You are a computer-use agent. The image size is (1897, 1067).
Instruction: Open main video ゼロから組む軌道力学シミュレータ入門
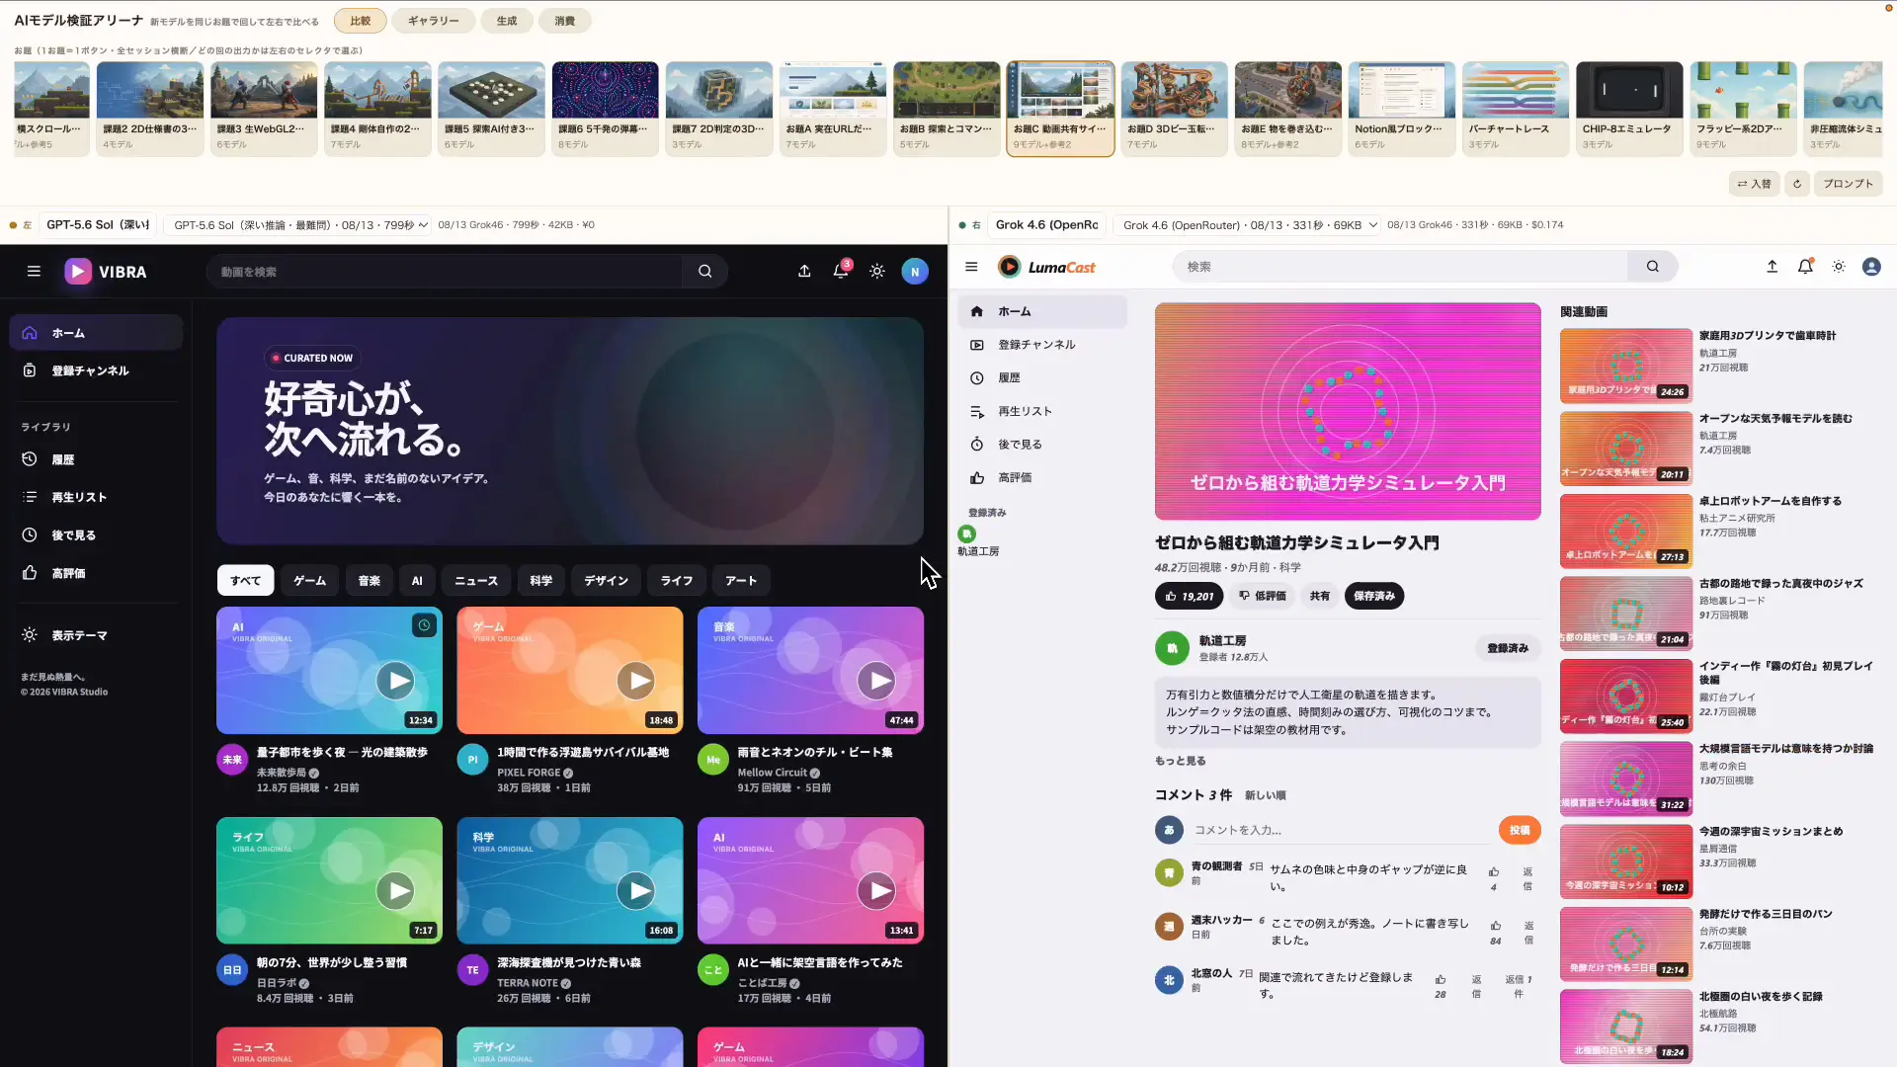(x=1348, y=411)
